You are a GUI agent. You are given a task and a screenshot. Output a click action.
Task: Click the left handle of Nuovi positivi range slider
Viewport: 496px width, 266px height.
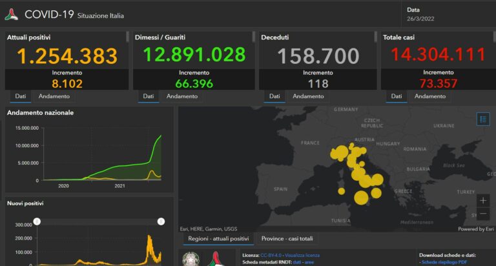click(x=37, y=221)
